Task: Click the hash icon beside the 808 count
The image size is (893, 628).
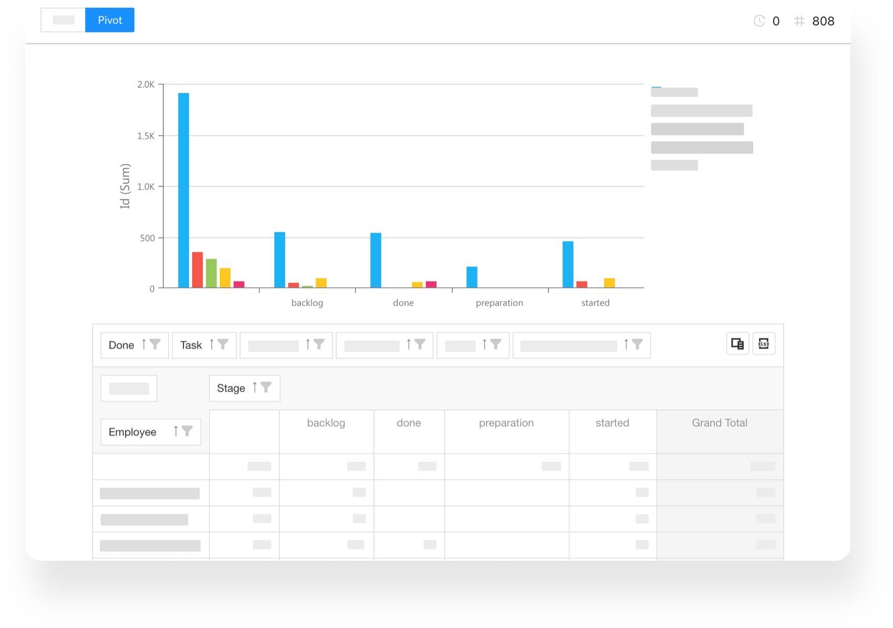Action: pyautogui.click(x=799, y=21)
